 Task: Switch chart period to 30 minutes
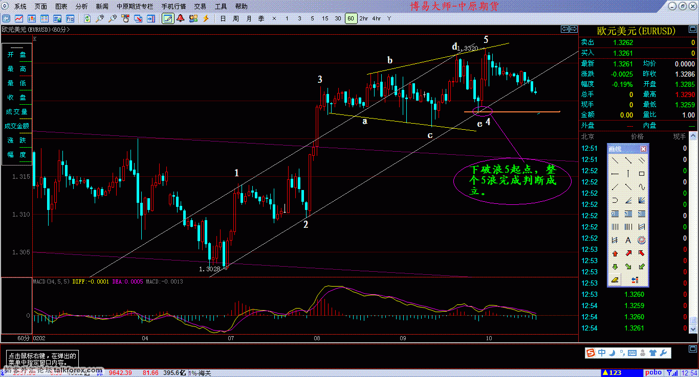coord(338,18)
